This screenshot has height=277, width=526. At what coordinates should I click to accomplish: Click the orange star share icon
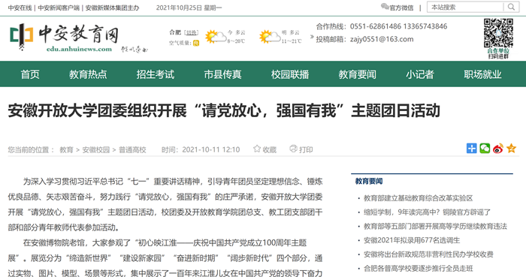(x=511, y=149)
